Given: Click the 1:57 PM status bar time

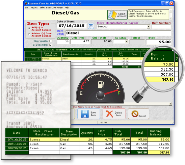Looking at the screenshot, I should (x=102, y=122).
